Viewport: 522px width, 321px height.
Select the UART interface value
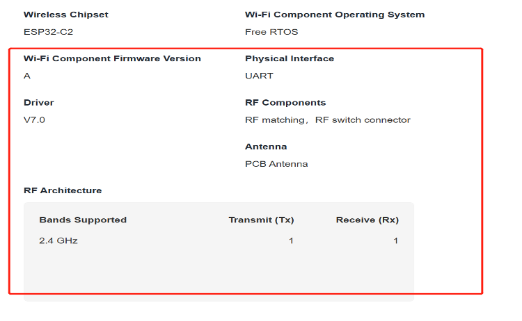coord(259,76)
